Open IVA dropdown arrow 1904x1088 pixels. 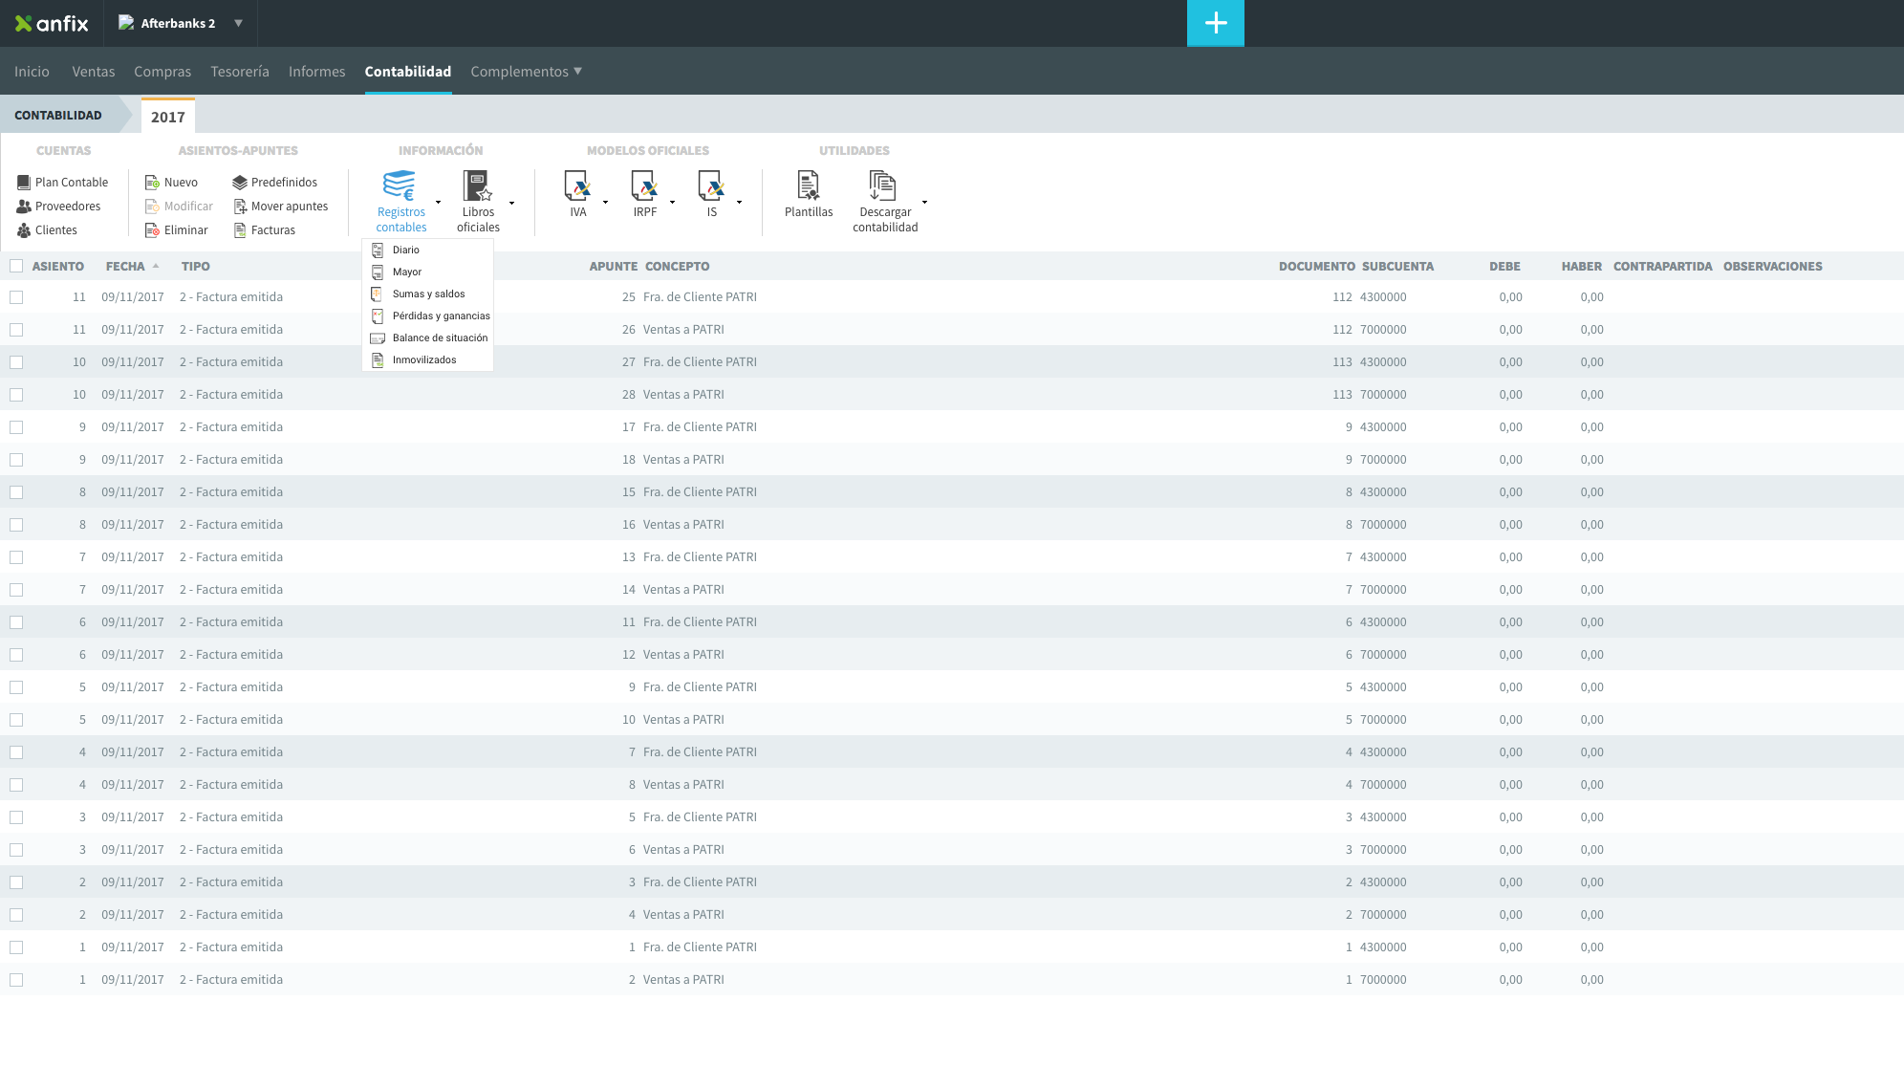[605, 203]
